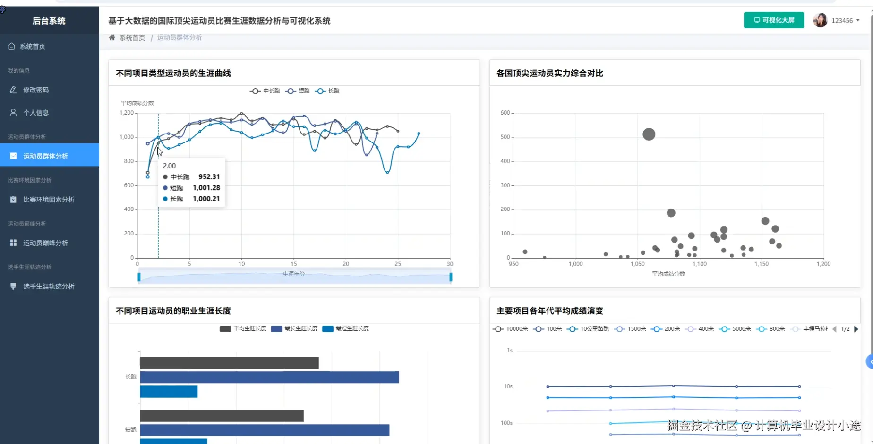The width and height of the screenshot is (873, 444).
Task: Click the gray 长跑 average career length bar
Action: tap(229, 363)
